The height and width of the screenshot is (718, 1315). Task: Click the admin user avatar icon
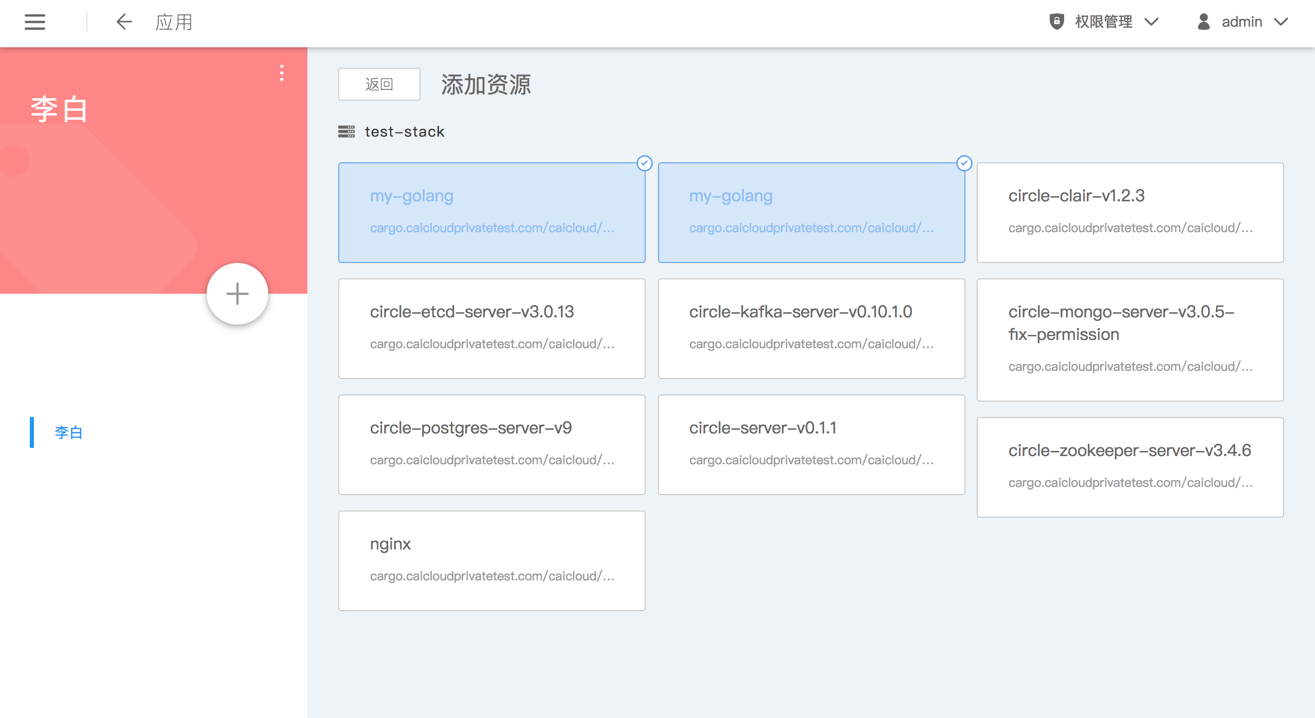coord(1203,22)
